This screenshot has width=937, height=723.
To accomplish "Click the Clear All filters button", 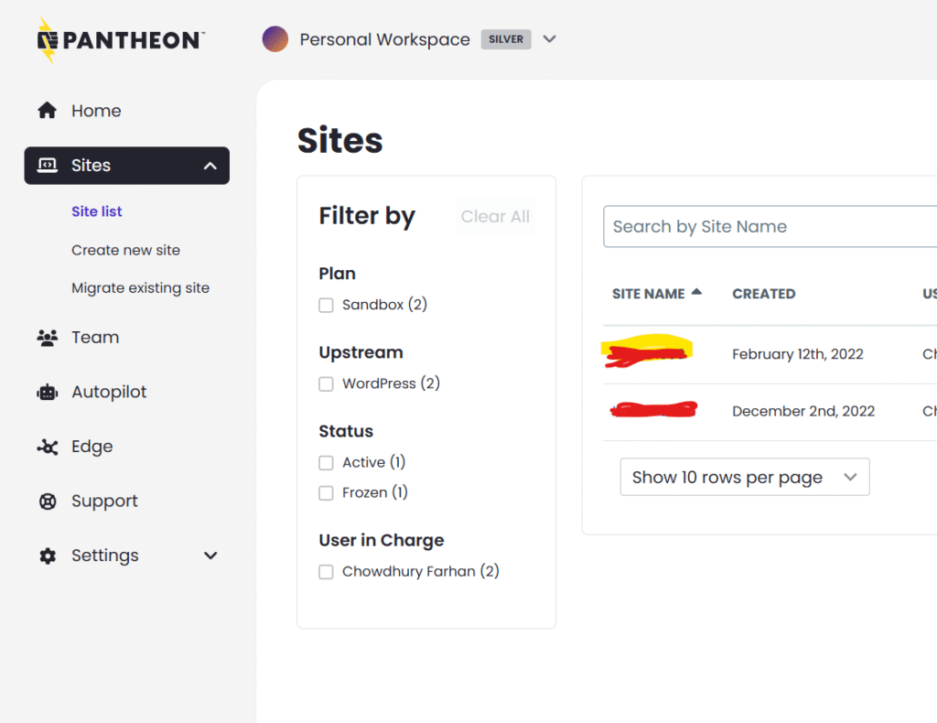I will pos(495,216).
